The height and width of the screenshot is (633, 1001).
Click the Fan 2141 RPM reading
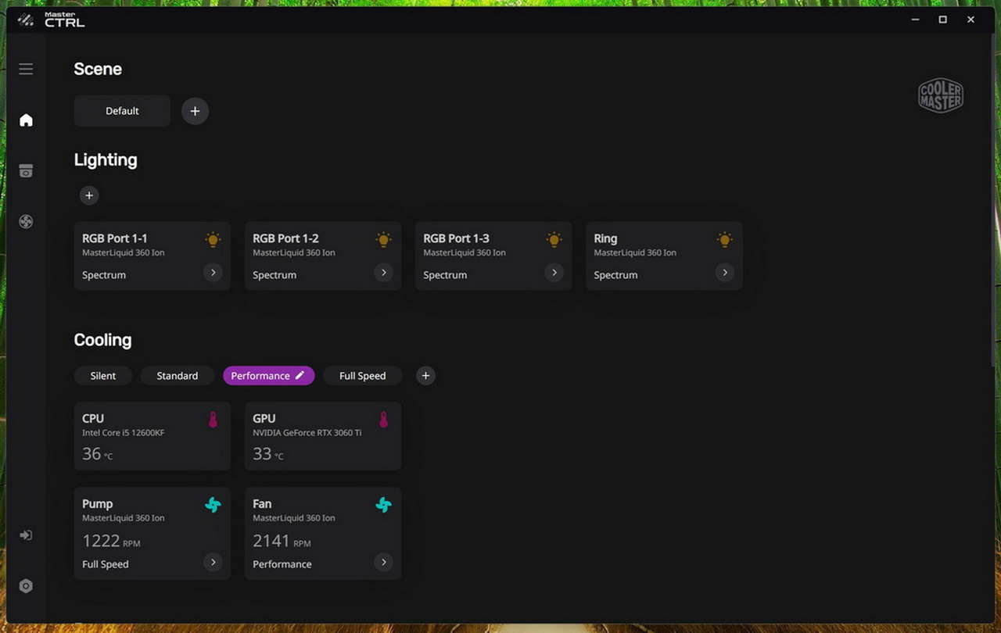click(282, 541)
